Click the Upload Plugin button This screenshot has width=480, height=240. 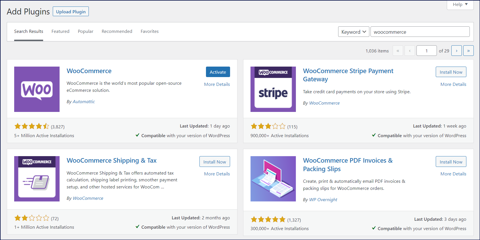point(71,12)
